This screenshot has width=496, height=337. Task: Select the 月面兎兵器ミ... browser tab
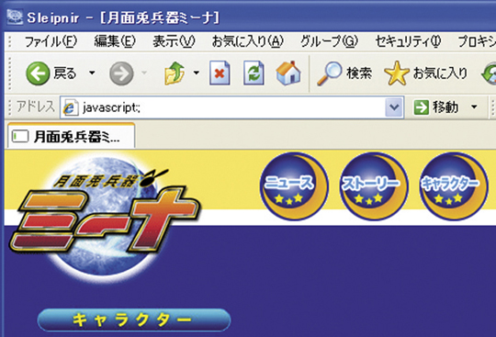(72, 136)
